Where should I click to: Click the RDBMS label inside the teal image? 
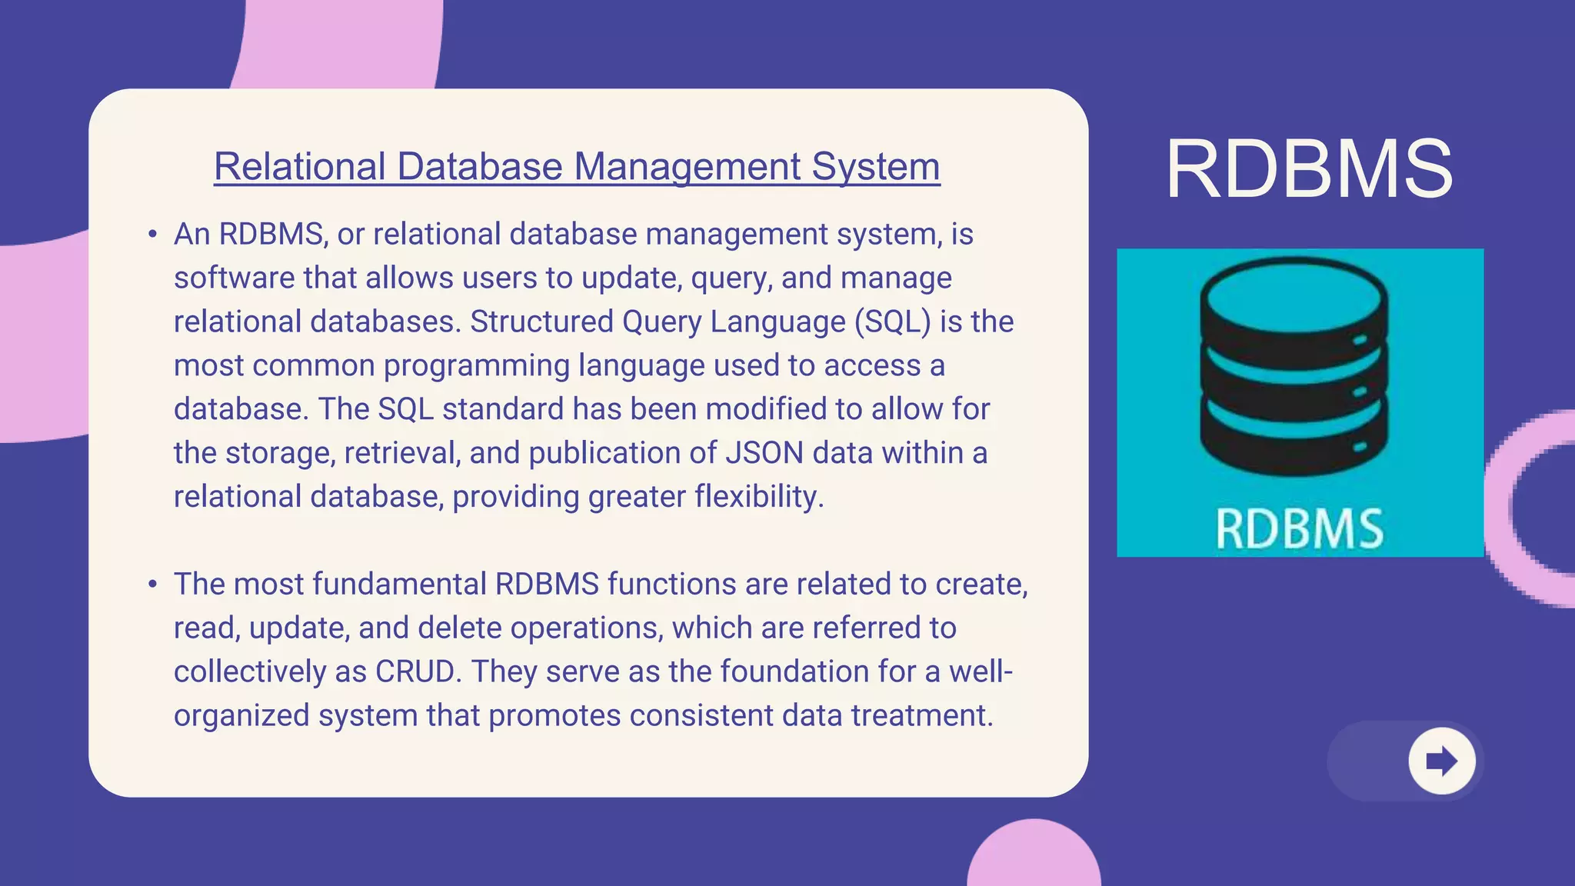(x=1299, y=529)
